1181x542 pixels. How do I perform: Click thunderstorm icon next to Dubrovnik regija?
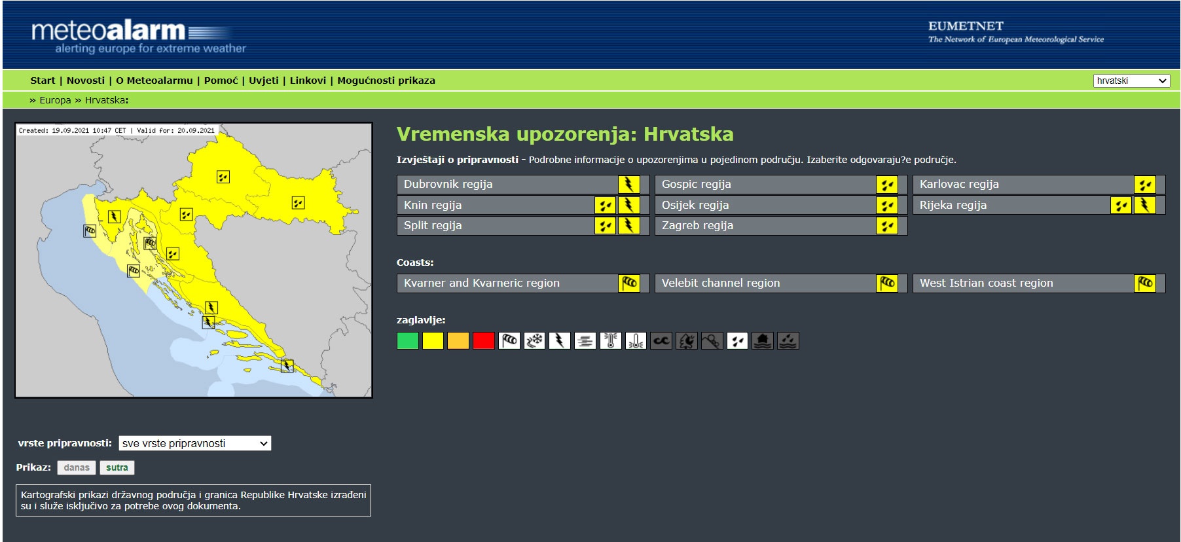pos(628,185)
